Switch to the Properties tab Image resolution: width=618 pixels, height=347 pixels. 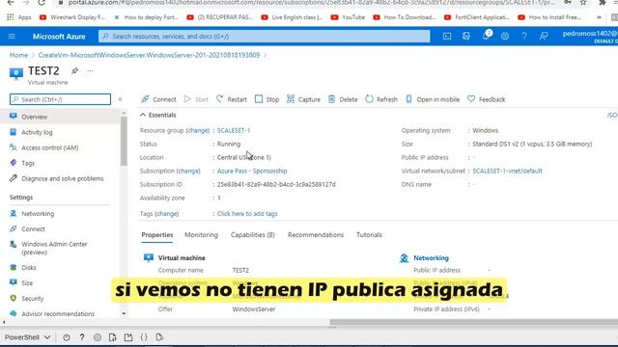[157, 235]
